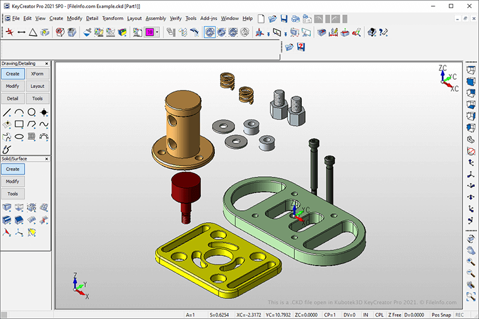Open the Verify menu
The image size is (479, 319).
(x=176, y=19)
